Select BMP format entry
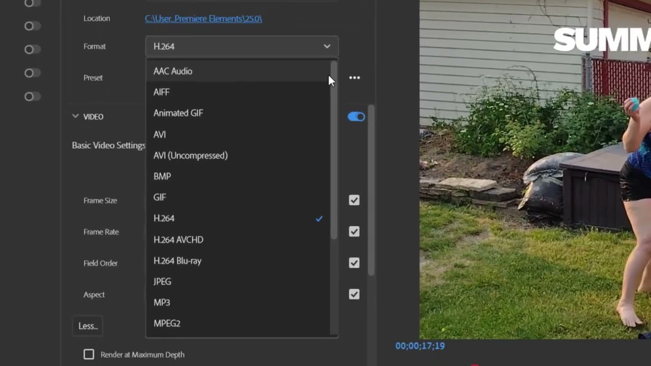 (x=238, y=176)
